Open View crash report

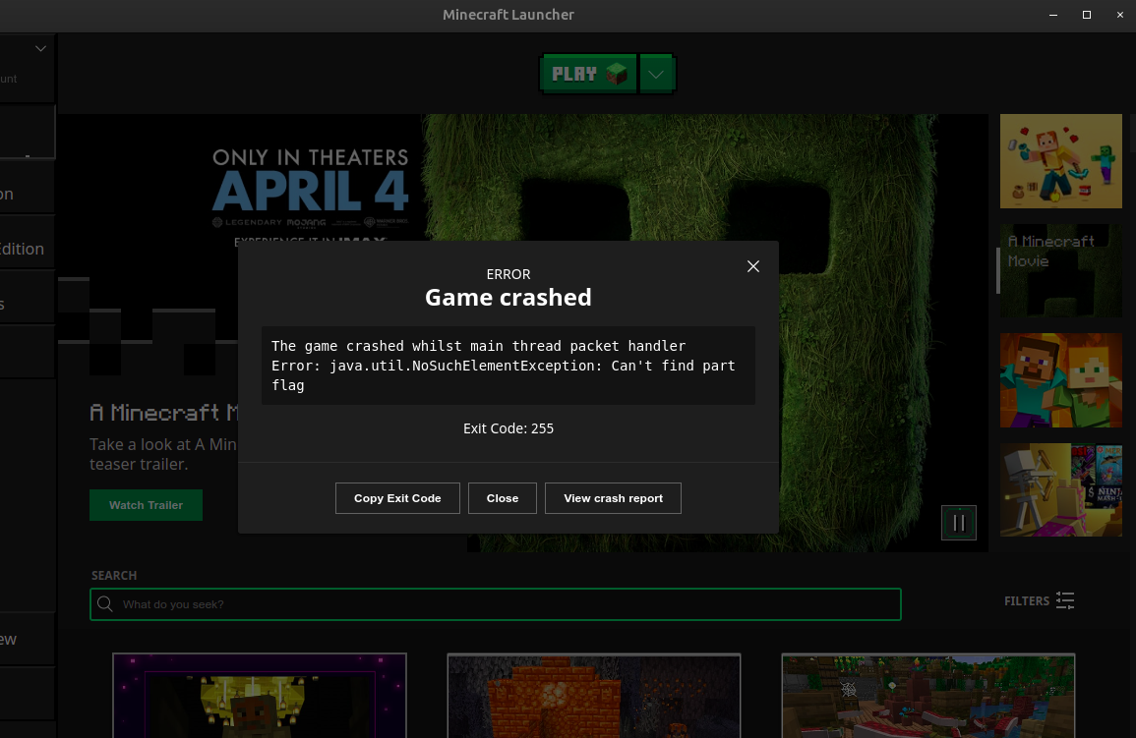coord(613,498)
